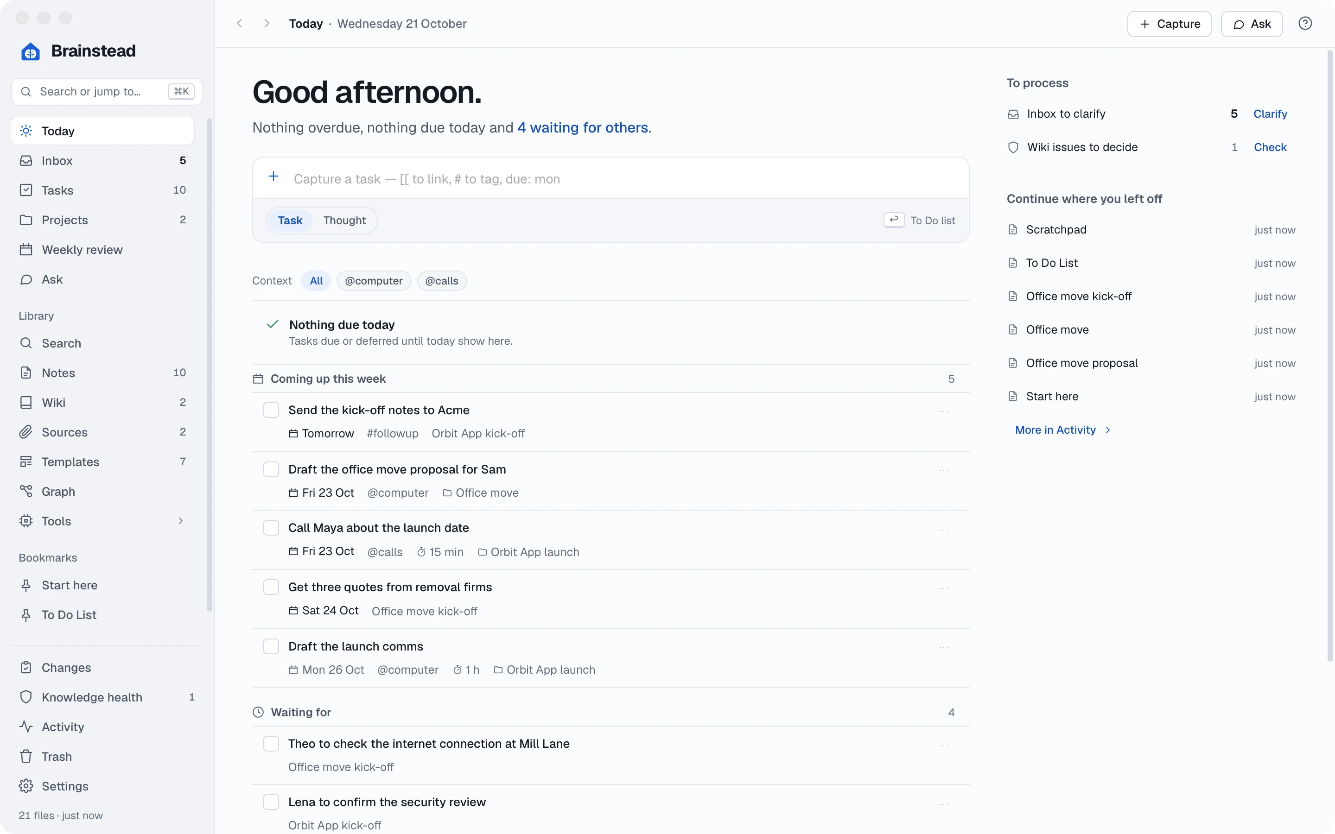Click the Brainstead logo icon
Image resolution: width=1335 pixels, height=834 pixels.
[x=30, y=51]
